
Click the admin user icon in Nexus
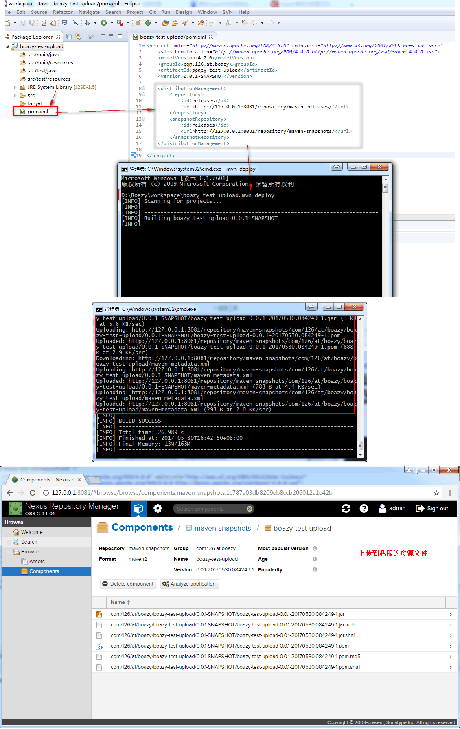click(x=382, y=509)
